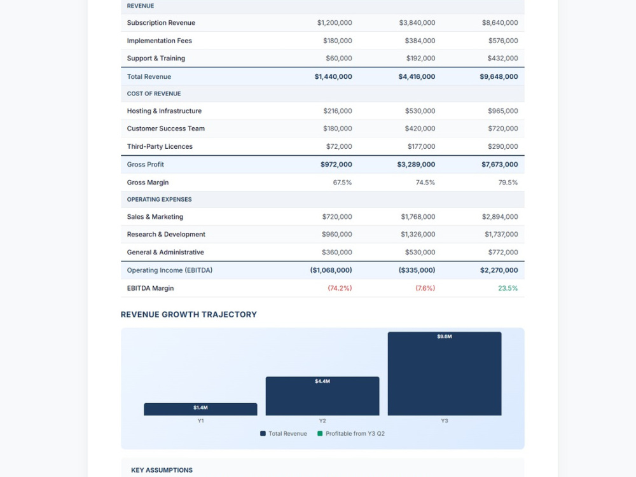Viewport: 636px width, 477px height.
Task: Select the $2,270,000 operating income value
Action: [x=499, y=270]
